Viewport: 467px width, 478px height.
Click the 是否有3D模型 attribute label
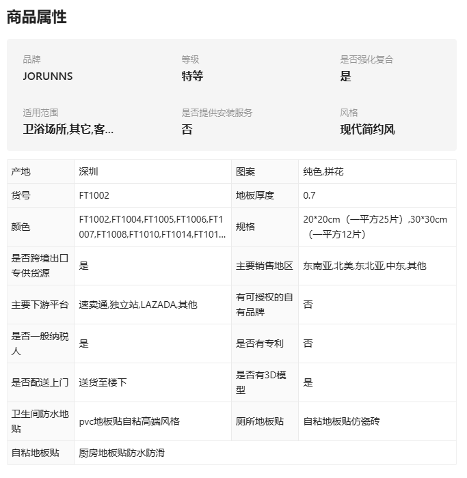tap(261, 382)
